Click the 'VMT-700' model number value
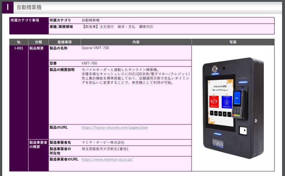The image size is (285, 176). point(89,63)
